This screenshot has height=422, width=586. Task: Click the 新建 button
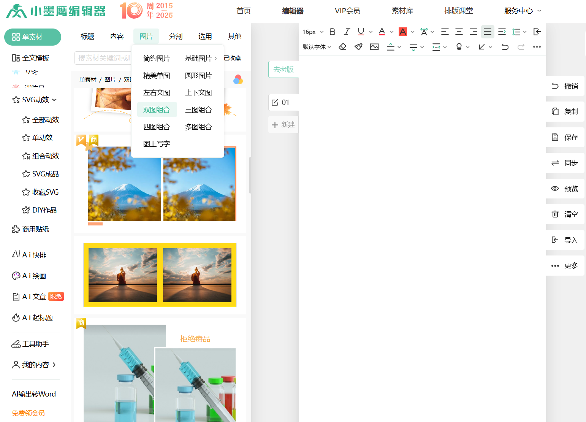tap(283, 125)
